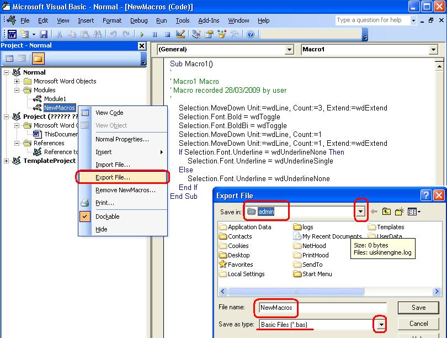Open Project Explorer from toolbar icon

(196, 34)
